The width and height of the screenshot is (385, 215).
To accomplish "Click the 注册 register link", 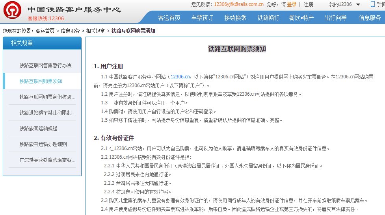I will coord(309,4).
